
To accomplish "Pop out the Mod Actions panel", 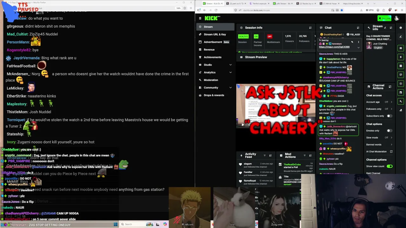I will (310, 155).
